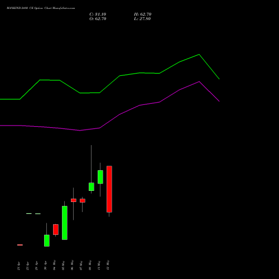Click the small red candle for 06 May
The image size is (279, 279).
point(74,200)
